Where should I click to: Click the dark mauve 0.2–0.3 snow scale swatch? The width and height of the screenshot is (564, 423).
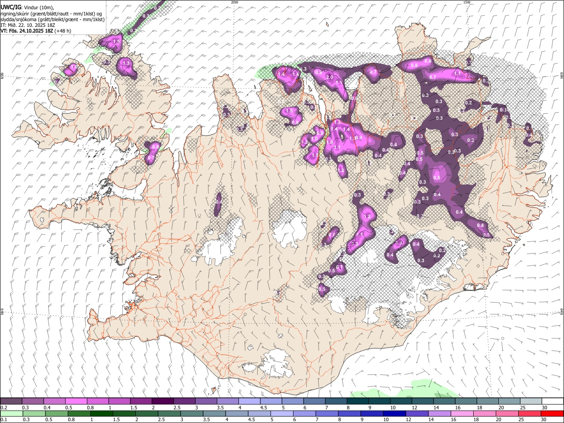(11, 401)
